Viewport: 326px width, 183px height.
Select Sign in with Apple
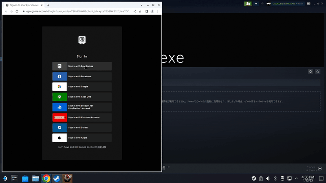tap(82, 138)
